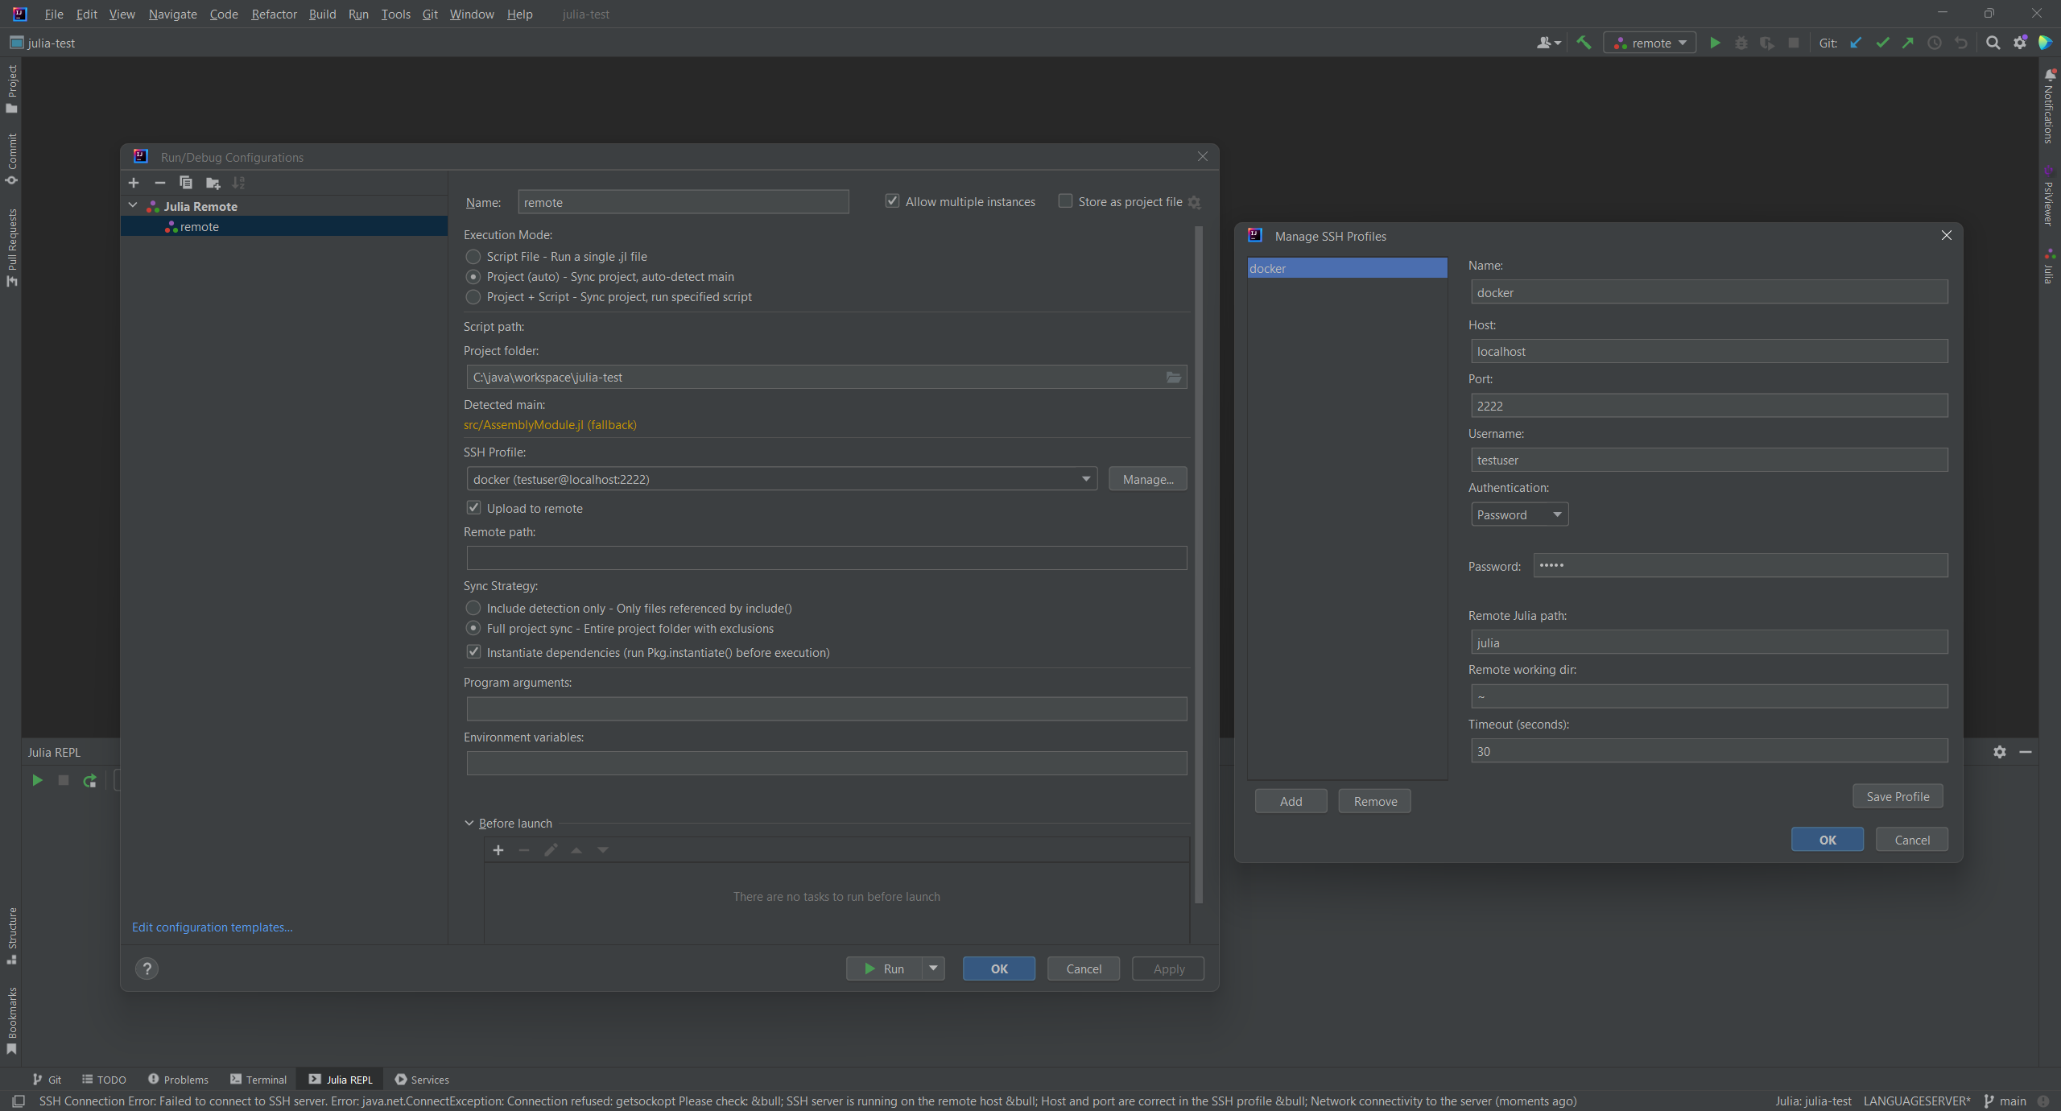The width and height of the screenshot is (2061, 1111).
Task: Click Rerun icon in Julia REPL
Action: click(x=90, y=780)
